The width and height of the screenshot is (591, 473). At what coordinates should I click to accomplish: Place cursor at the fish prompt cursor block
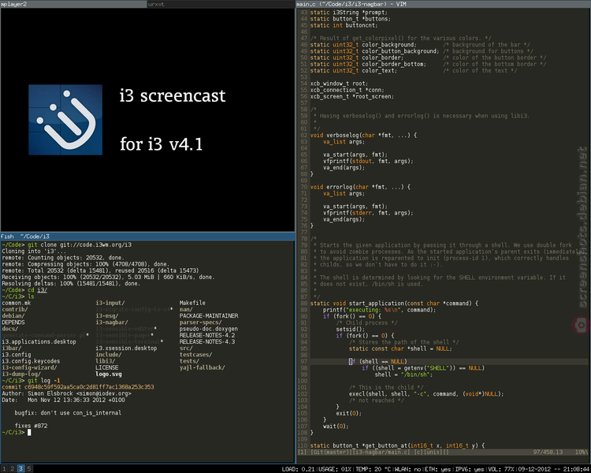(29, 432)
